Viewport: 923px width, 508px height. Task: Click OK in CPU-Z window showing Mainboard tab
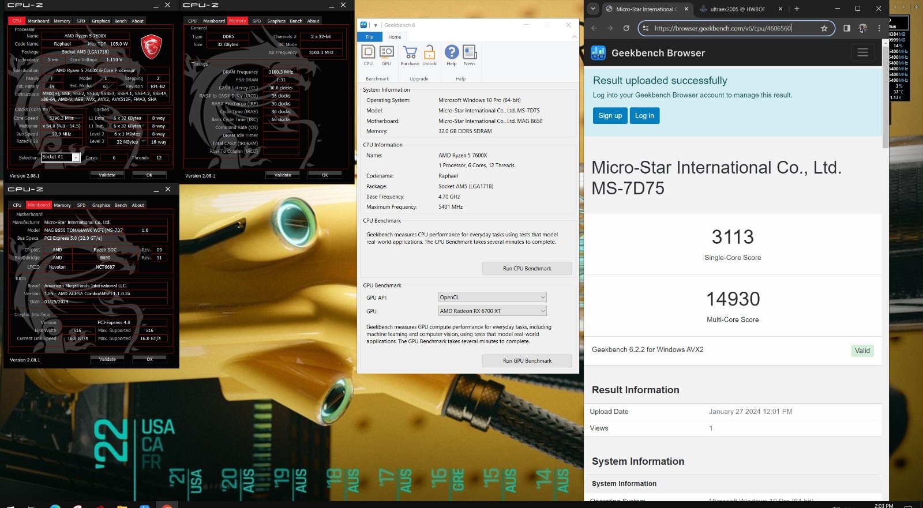(149, 359)
